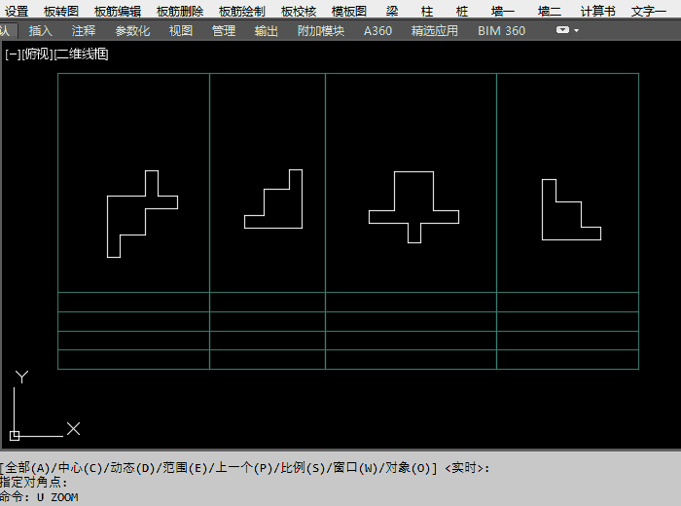Switch to the 插入 ribbon tab

coord(41,31)
